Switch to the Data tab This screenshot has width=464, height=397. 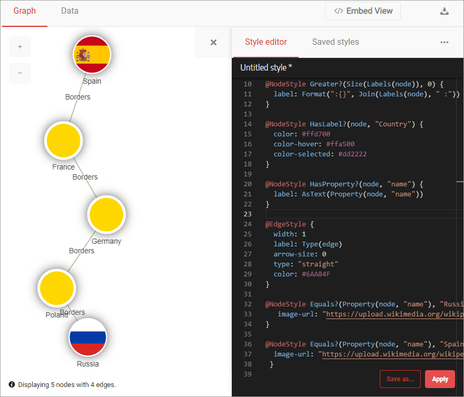tap(70, 11)
